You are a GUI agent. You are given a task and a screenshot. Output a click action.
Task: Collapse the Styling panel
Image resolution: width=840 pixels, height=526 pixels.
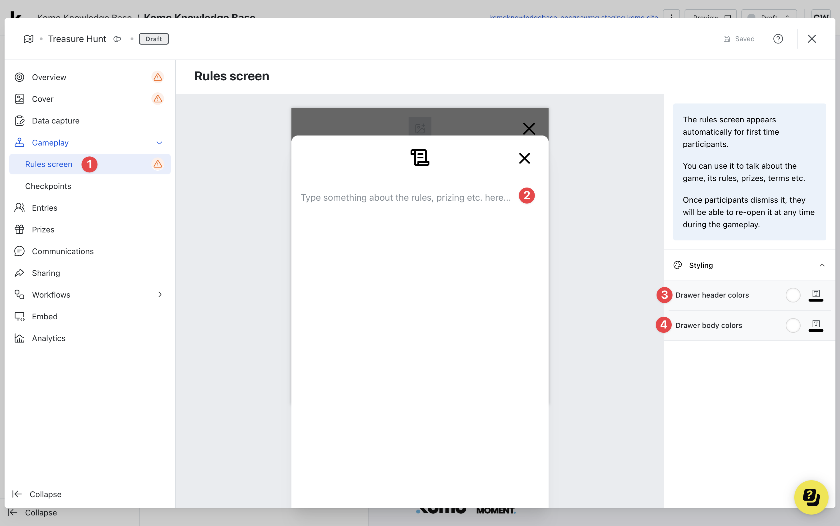pos(822,265)
